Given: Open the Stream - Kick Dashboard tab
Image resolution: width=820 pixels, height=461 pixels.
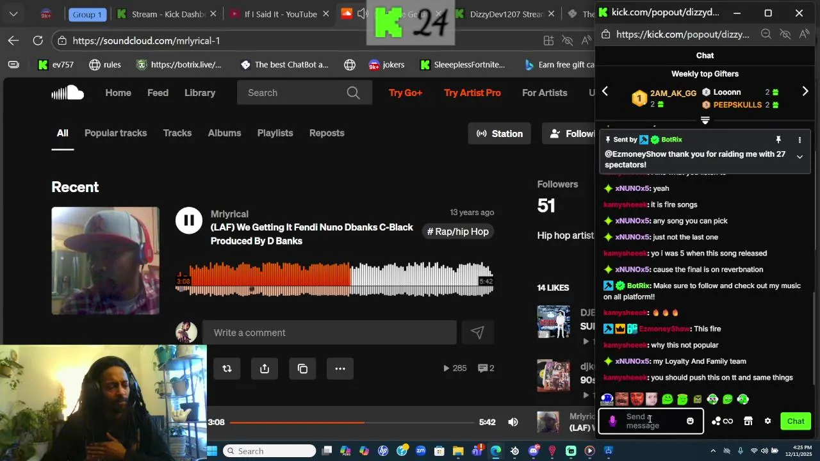Looking at the screenshot, I should pos(168,14).
